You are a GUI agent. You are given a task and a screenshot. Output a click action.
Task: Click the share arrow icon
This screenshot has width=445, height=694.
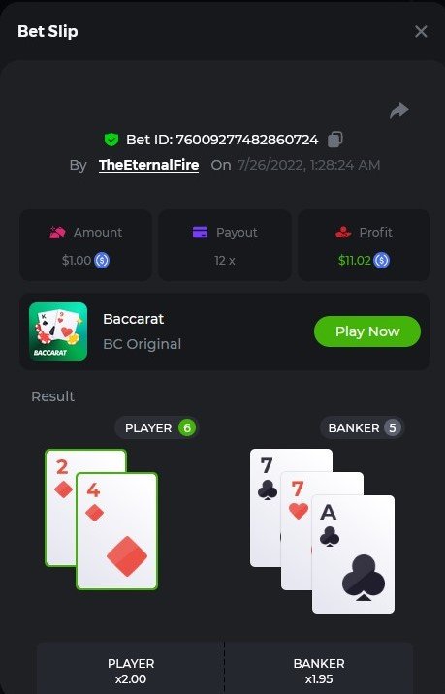click(x=399, y=110)
